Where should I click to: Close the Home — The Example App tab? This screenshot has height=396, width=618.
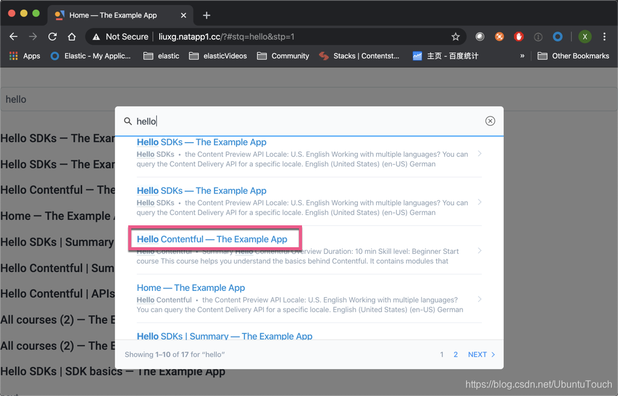pyautogui.click(x=184, y=15)
